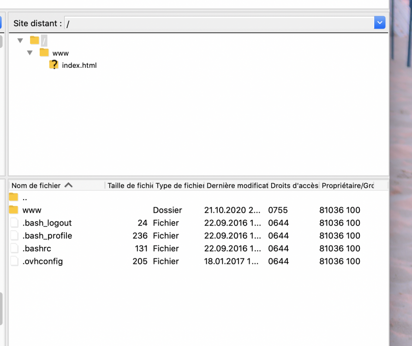Screen dimensions: 412x346
Task: Select the www folder icon in tree
Action: pos(44,53)
